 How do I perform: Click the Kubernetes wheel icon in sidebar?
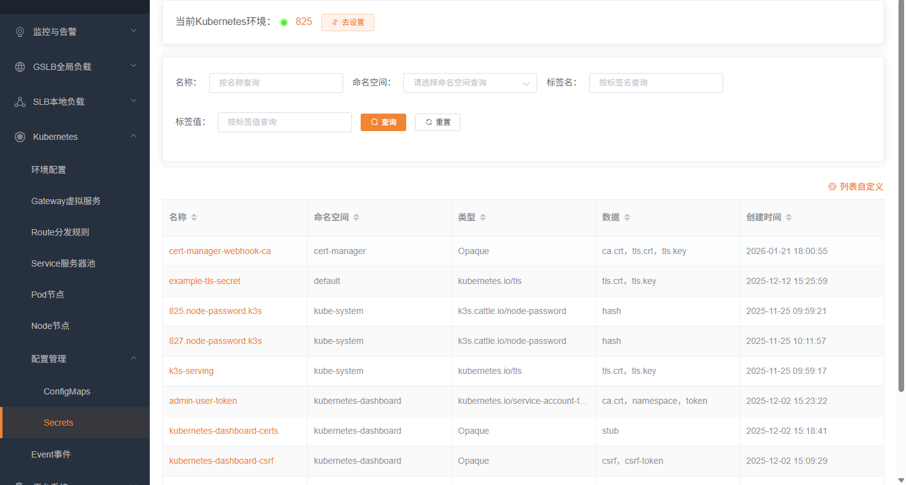pyautogui.click(x=20, y=137)
